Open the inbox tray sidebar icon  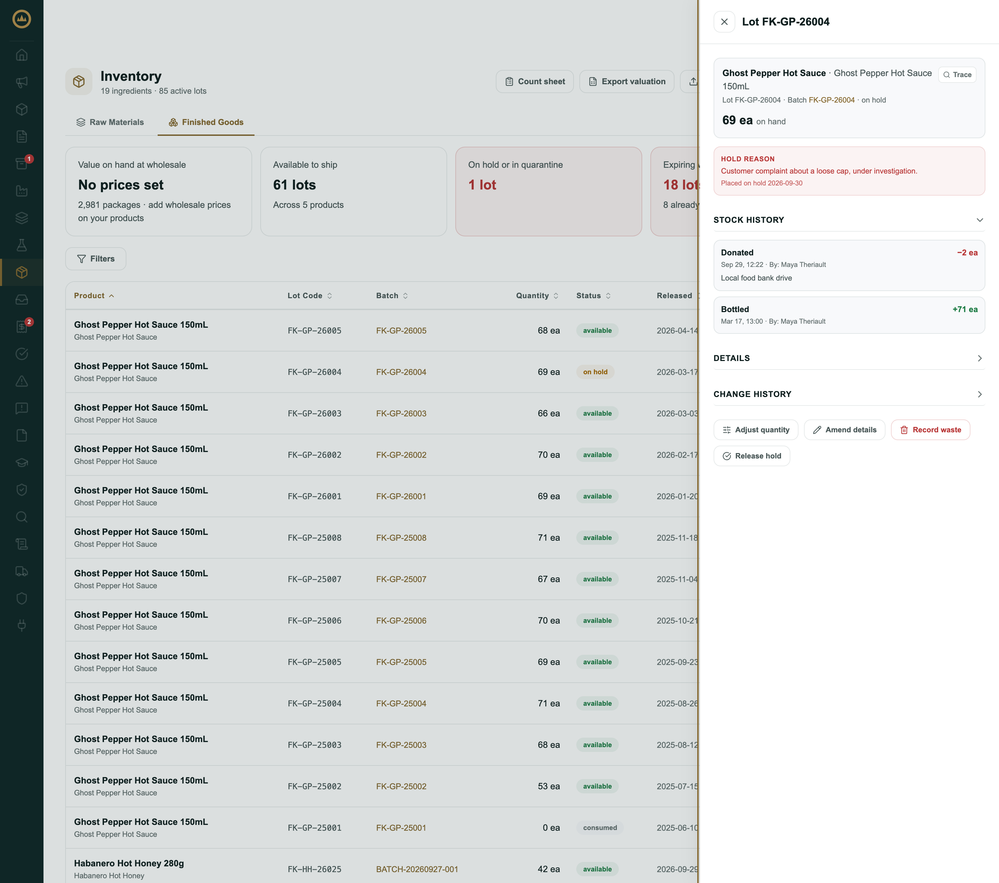pyautogui.click(x=21, y=300)
